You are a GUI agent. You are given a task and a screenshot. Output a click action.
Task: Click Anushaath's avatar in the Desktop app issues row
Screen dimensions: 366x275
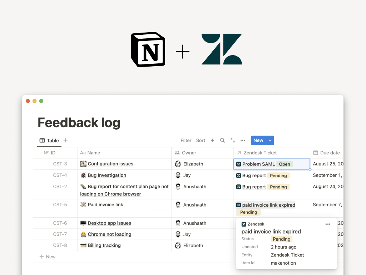[x=178, y=223]
